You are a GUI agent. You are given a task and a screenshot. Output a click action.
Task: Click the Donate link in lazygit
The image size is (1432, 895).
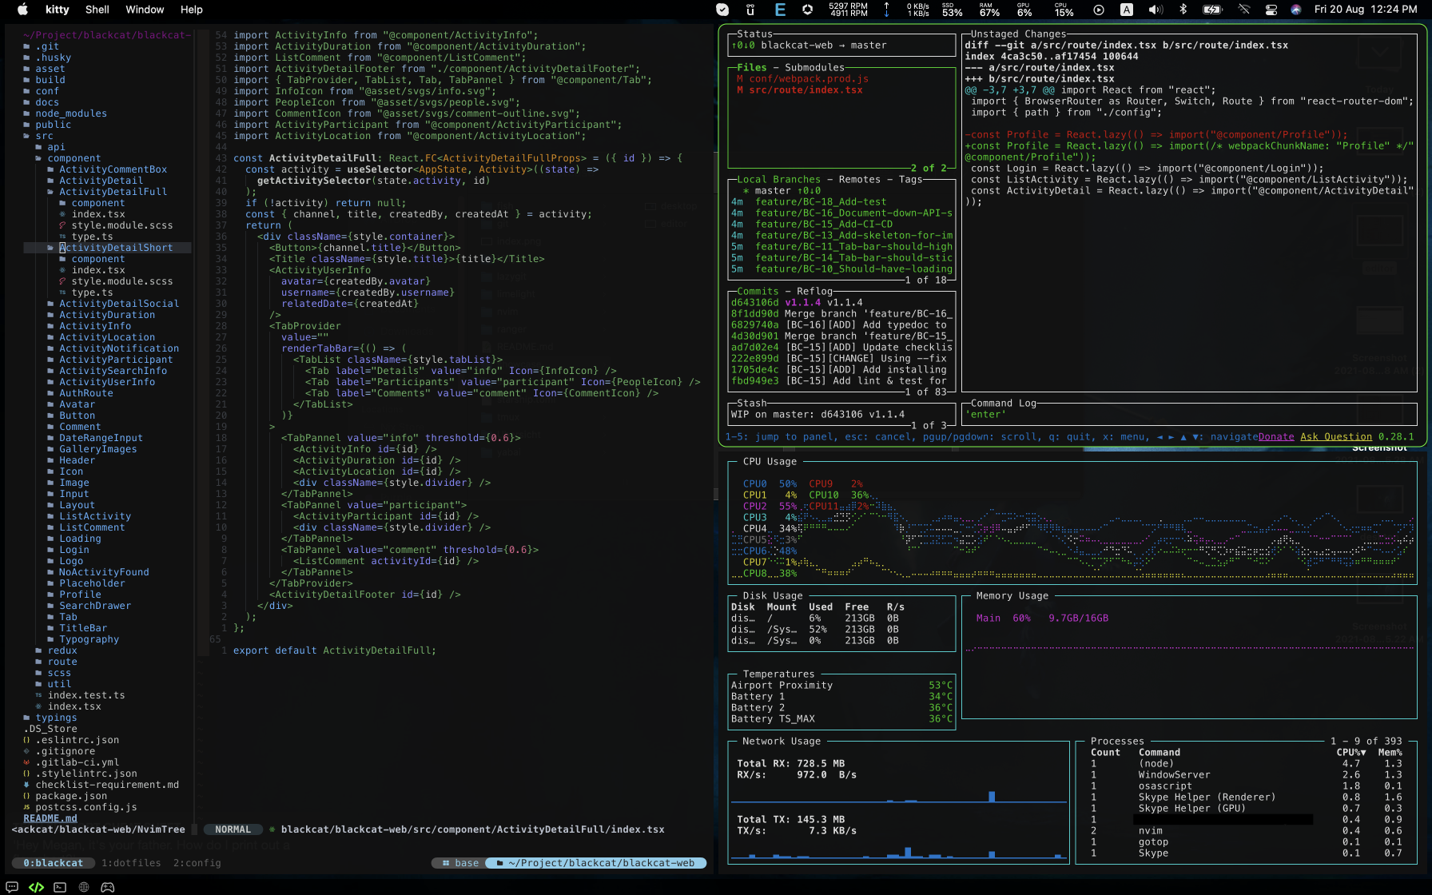pyautogui.click(x=1276, y=437)
